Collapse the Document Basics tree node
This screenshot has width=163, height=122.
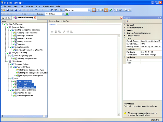tap(6, 27)
